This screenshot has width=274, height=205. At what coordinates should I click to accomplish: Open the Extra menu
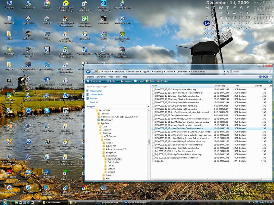pos(118,77)
